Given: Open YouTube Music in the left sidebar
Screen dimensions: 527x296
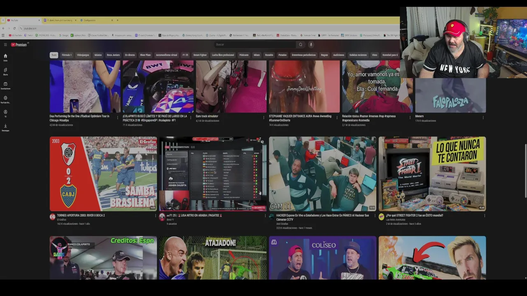Looking at the screenshot, I should (x=5, y=99).
